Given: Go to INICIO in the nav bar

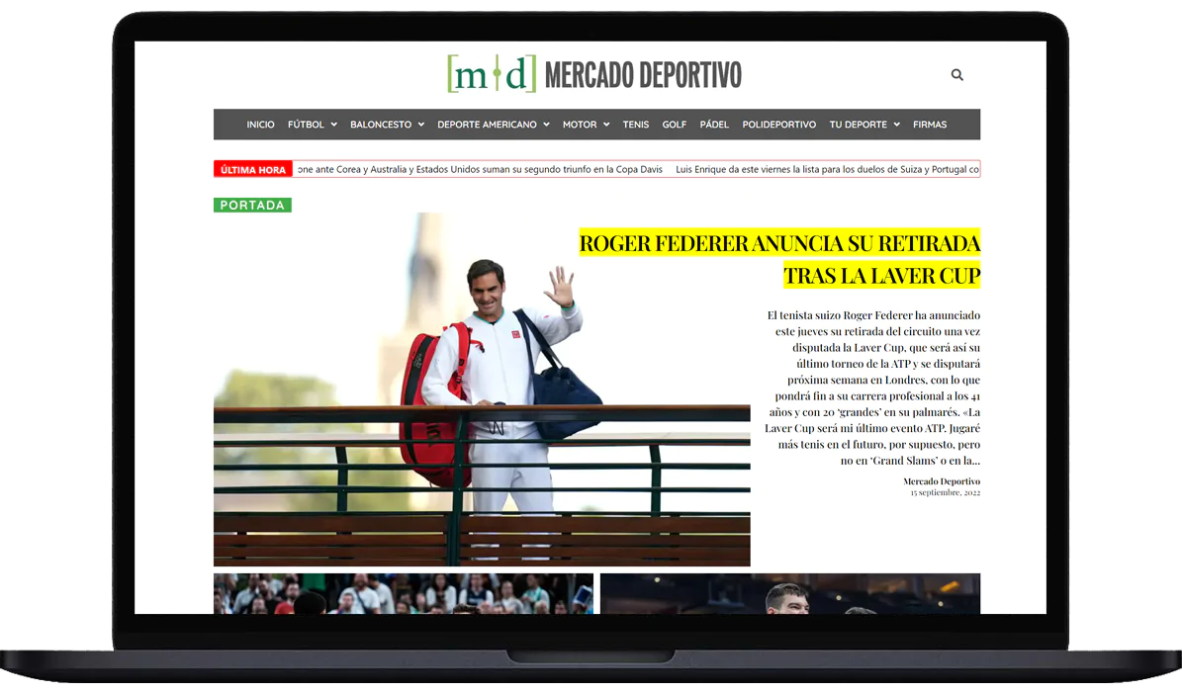Looking at the screenshot, I should click(260, 125).
